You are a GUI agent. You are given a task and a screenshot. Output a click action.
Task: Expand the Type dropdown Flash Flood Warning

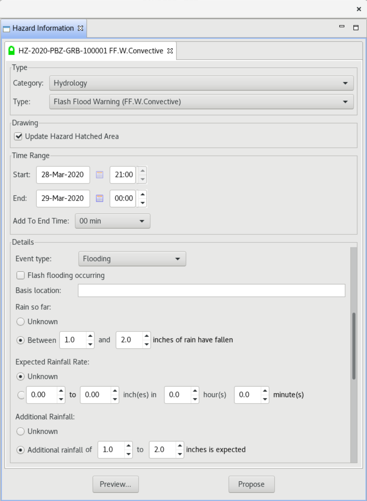pos(201,102)
